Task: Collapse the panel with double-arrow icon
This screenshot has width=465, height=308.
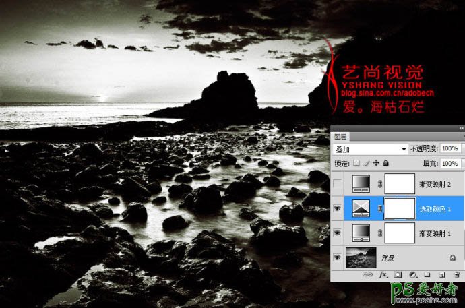Action: tap(460, 128)
